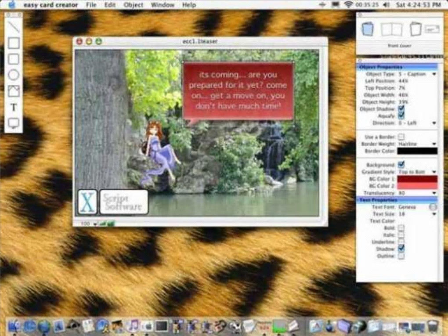Toggle the Object Shadow checkbox
The width and height of the screenshot is (448, 336).
(x=401, y=108)
